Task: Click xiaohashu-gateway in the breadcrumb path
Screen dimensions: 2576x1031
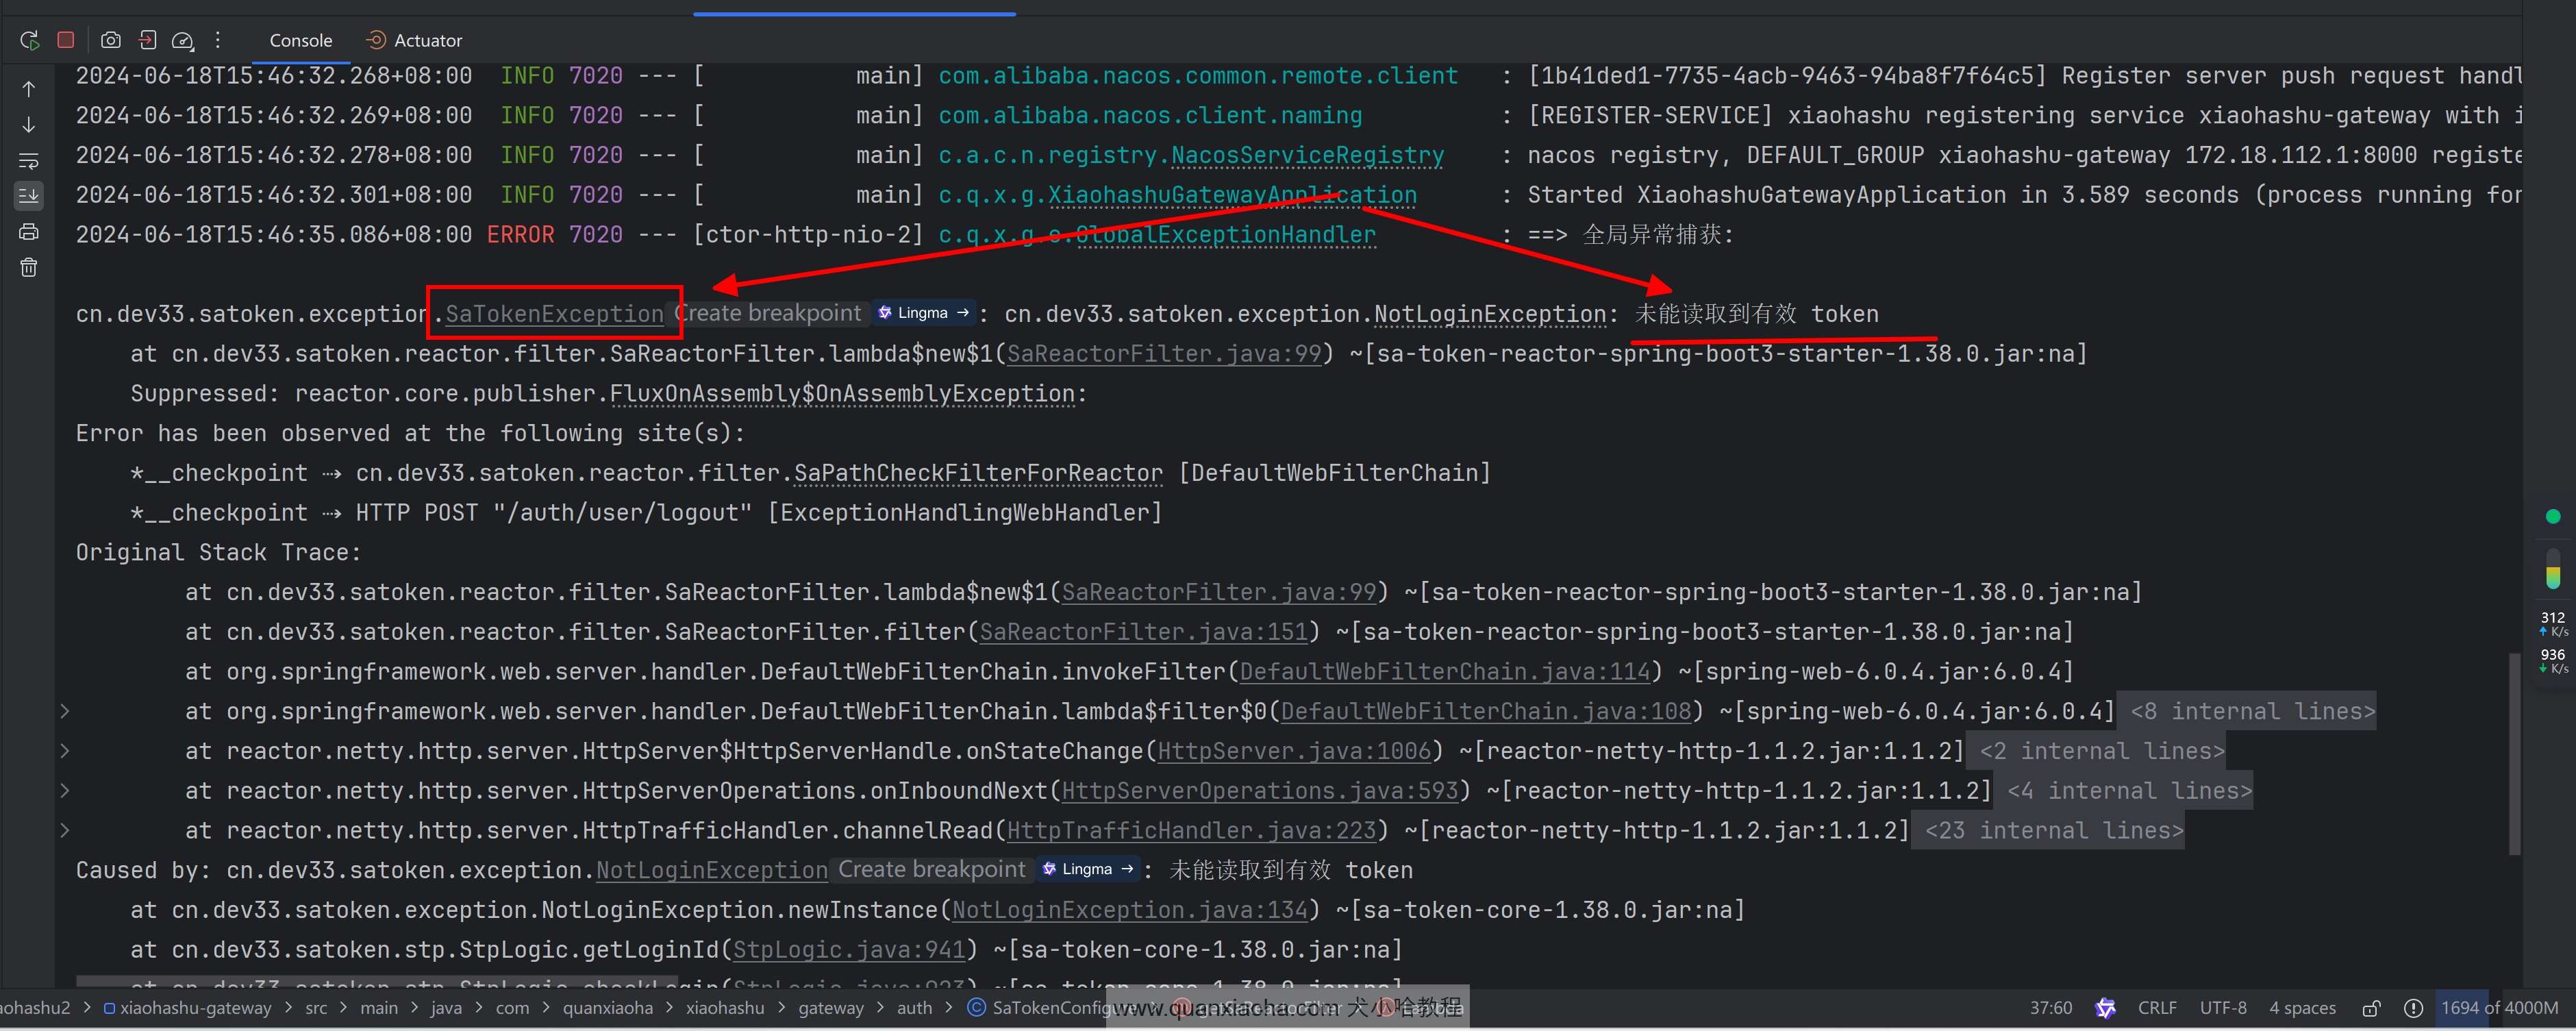Action: (x=195, y=1008)
